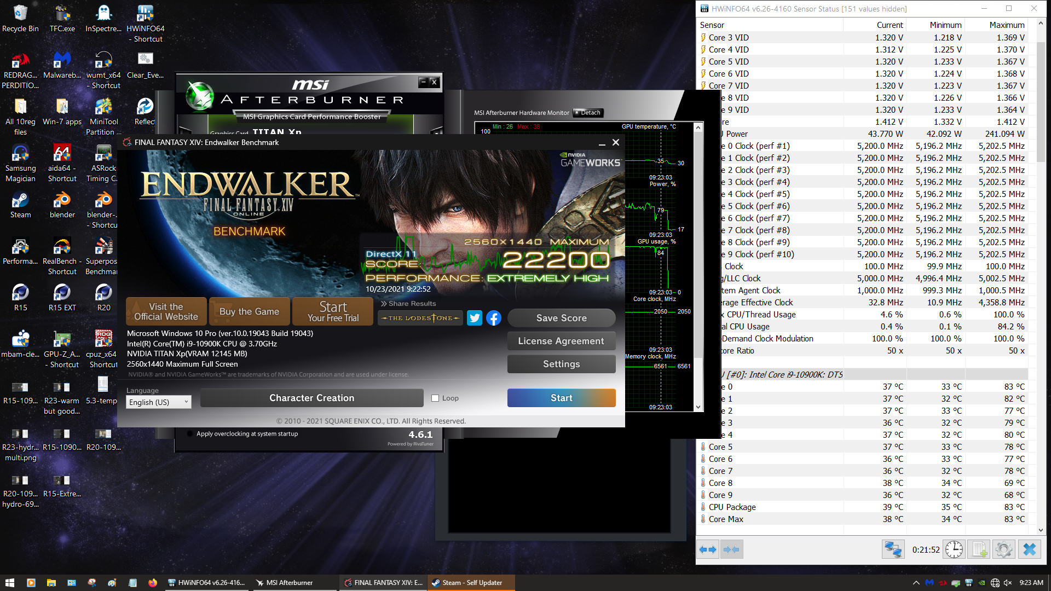Open the MiniTool Partition desktop icon
This screenshot has height=591, width=1051.
click(103, 117)
